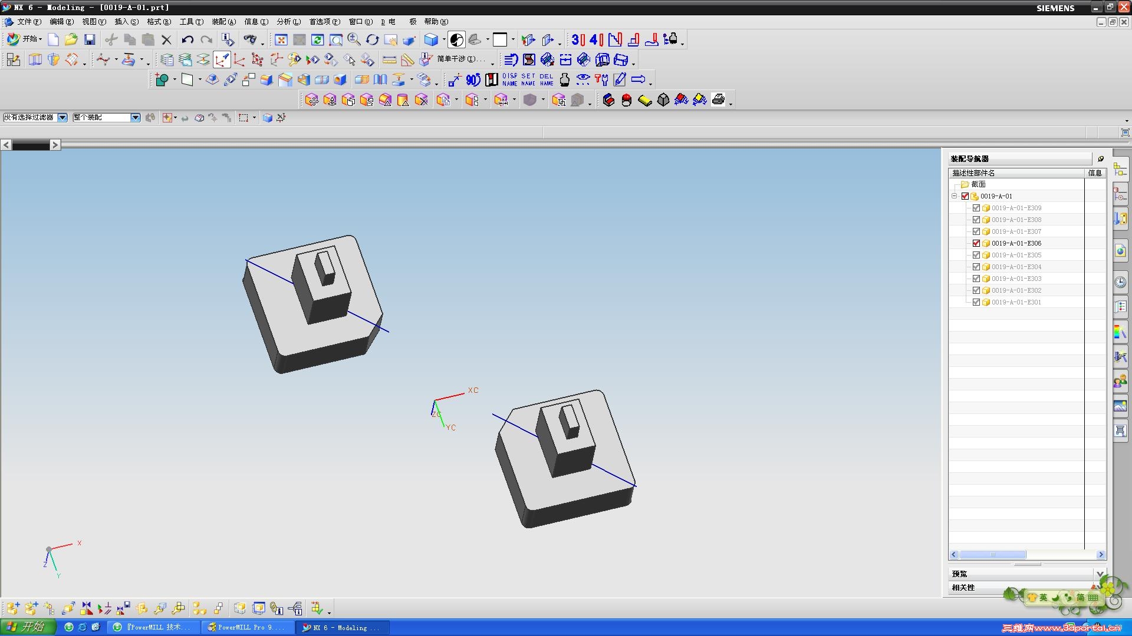The image size is (1132, 636).
Task: Open the selection filter dropdown
Action: click(62, 118)
